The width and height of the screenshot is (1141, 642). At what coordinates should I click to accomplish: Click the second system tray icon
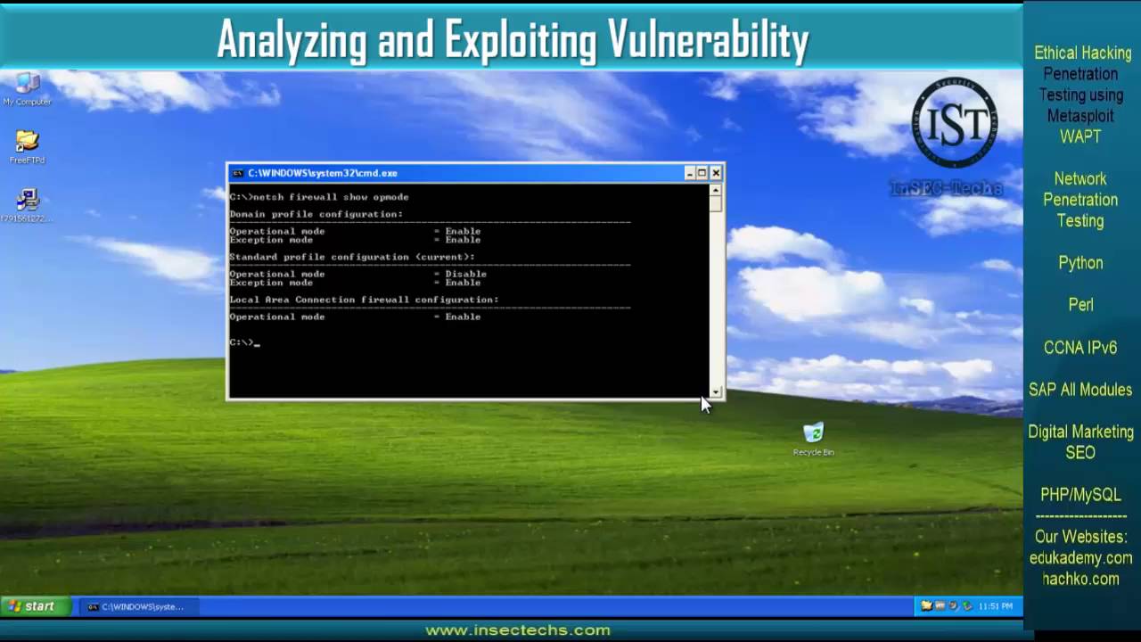click(x=940, y=606)
